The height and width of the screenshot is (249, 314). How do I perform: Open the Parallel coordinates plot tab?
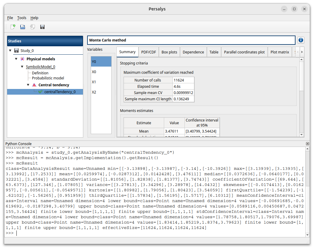[x=244, y=52]
